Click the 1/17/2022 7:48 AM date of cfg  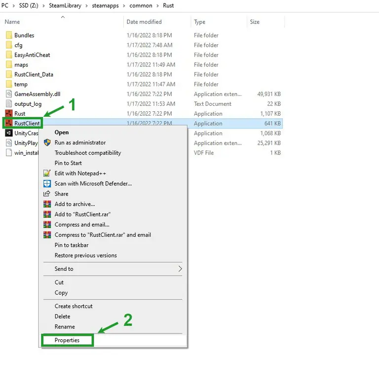[x=150, y=45]
